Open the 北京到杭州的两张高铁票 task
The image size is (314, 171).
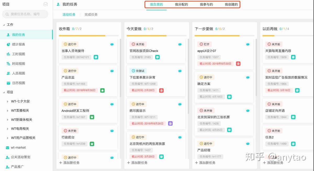pos(147,144)
